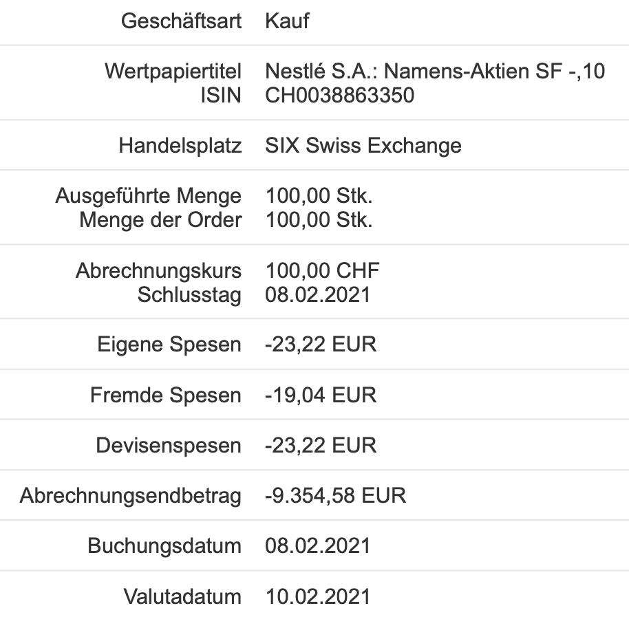
Task: Select the ISIN number CH0038863350
Action: point(340,96)
